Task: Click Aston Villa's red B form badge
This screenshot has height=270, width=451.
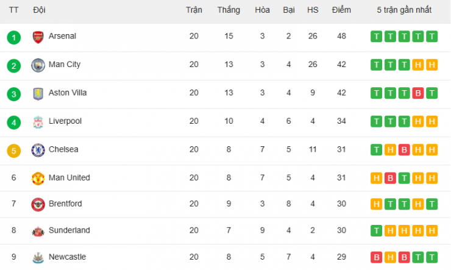Action: (x=418, y=93)
